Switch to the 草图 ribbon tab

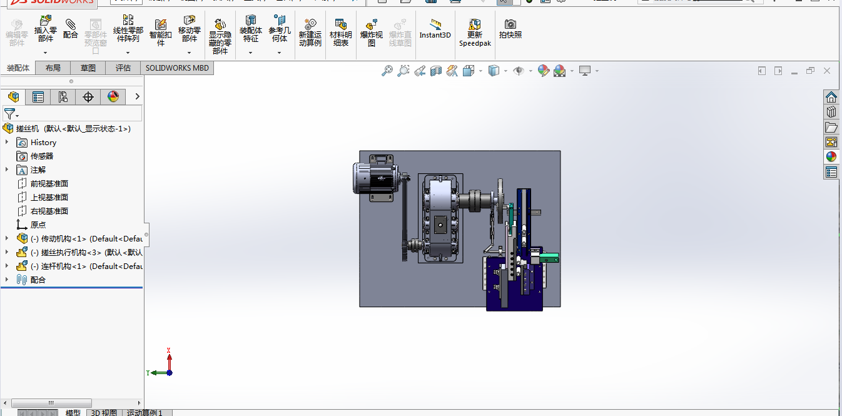point(88,68)
